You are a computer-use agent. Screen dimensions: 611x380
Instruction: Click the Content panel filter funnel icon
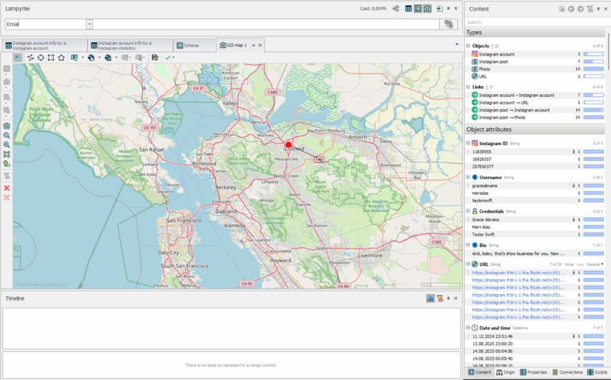[x=590, y=9]
